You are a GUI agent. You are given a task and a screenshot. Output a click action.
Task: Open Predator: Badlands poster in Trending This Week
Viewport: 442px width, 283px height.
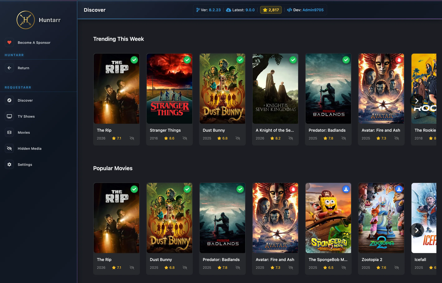coord(328,89)
